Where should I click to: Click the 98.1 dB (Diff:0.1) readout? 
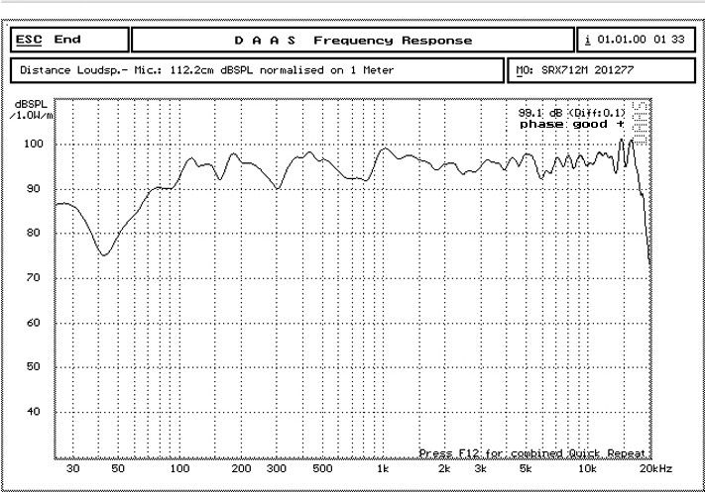[x=571, y=113]
